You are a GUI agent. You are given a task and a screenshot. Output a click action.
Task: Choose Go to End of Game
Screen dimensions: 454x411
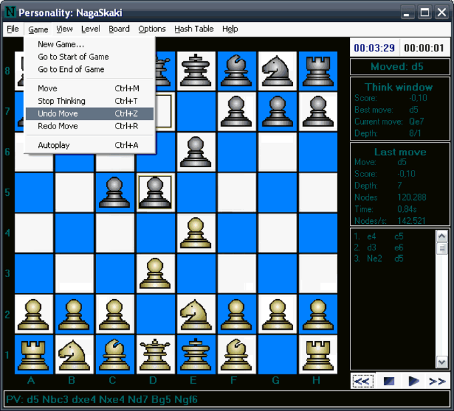pyautogui.click(x=89, y=69)
